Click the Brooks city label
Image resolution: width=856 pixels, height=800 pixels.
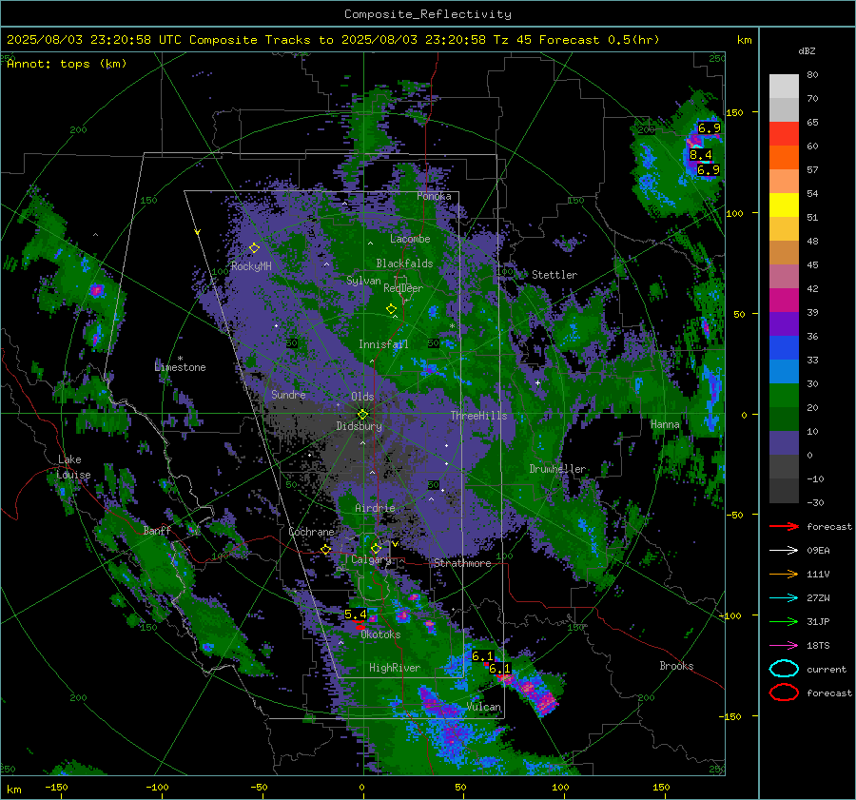(676, 666)
